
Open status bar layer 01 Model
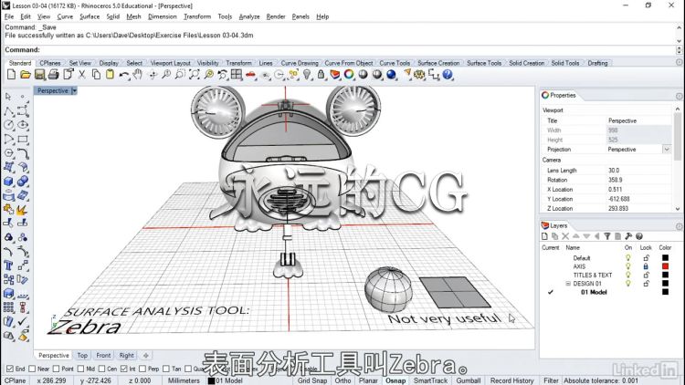(226, 380)
